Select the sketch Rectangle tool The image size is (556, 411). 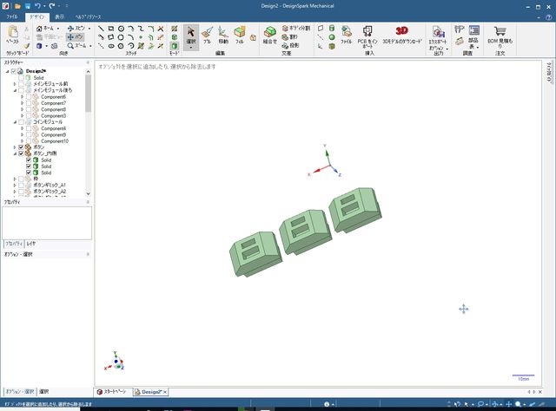(111, 29)
